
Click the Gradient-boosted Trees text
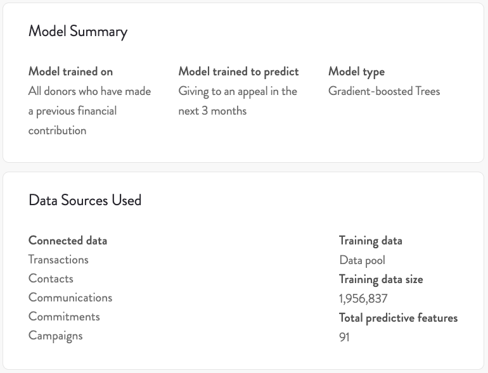tap(383, 91)
